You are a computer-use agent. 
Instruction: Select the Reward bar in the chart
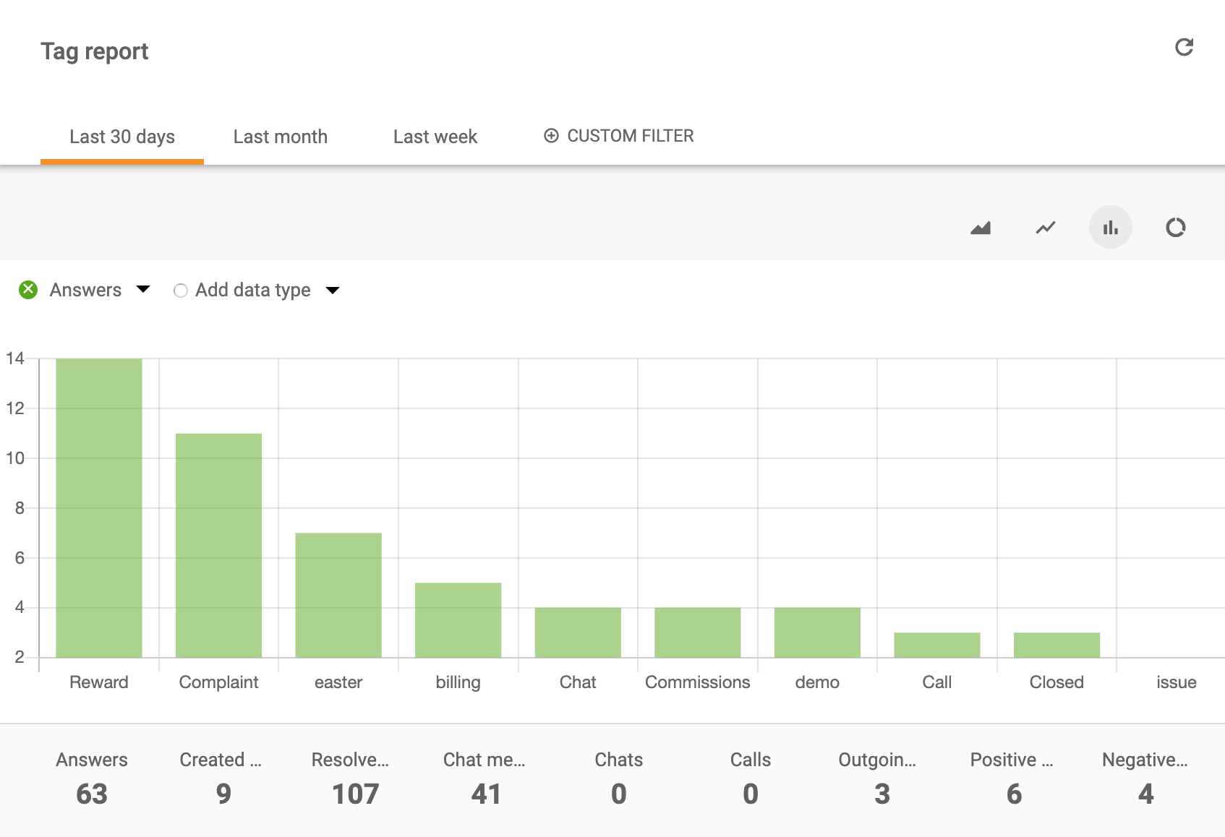[98, 506]
